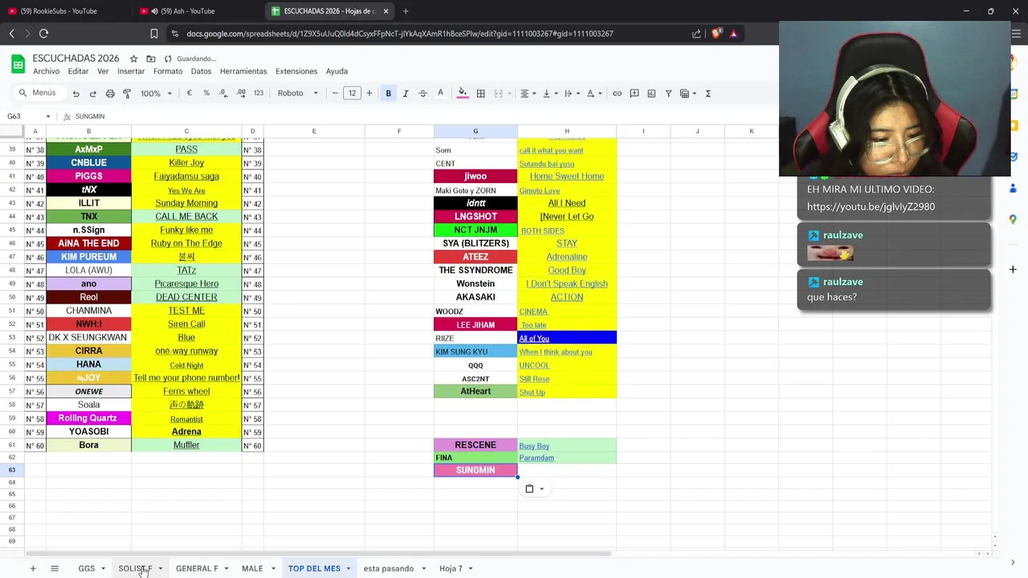Open the 'Paramdam' link
This screenshot has width=1028, height=578.
[536, 458]
